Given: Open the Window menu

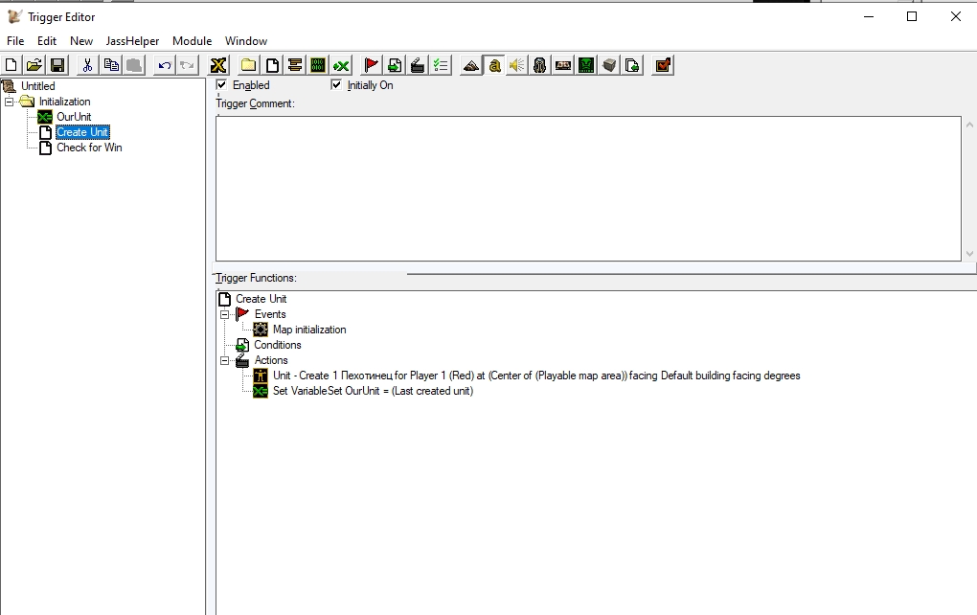Looking at the screenshot, I should 246,40.
